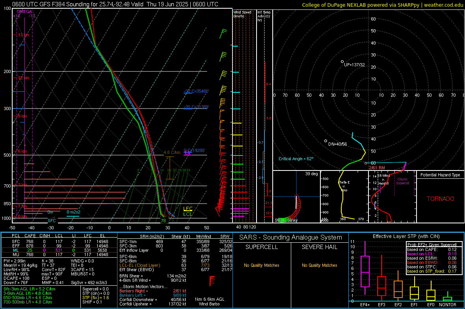The width and height of the screenshot is (465, 309).
Task: Click the BRN Shear = 134 m2/s2 value
Action: (153, 276)
